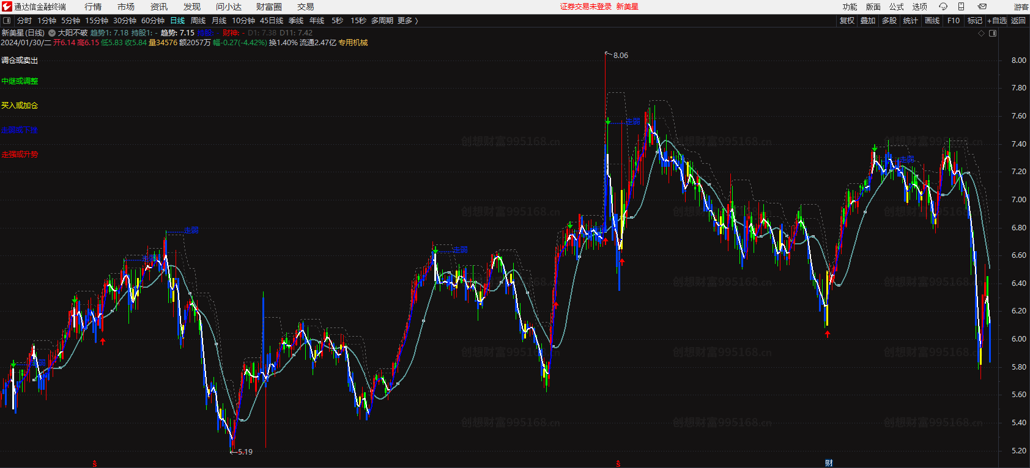Switch to 分时 period tab

[x=24, y=21]
